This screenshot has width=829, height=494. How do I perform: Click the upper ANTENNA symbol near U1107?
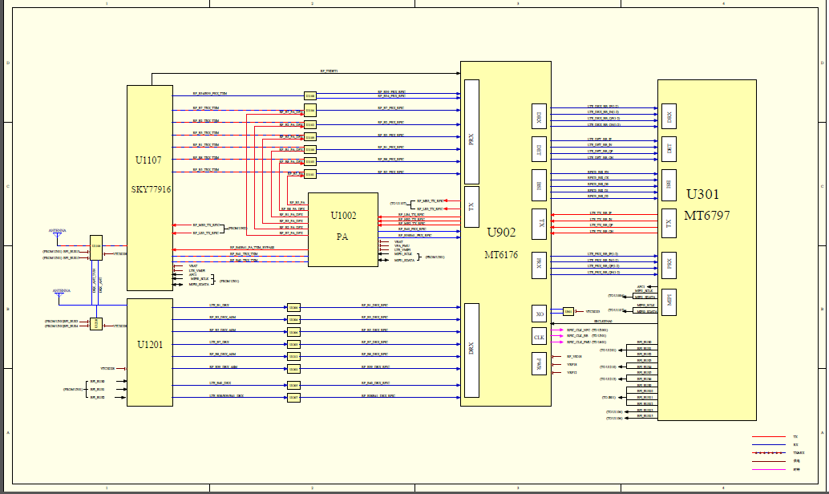pyautogui.click(x=58, y=235)
